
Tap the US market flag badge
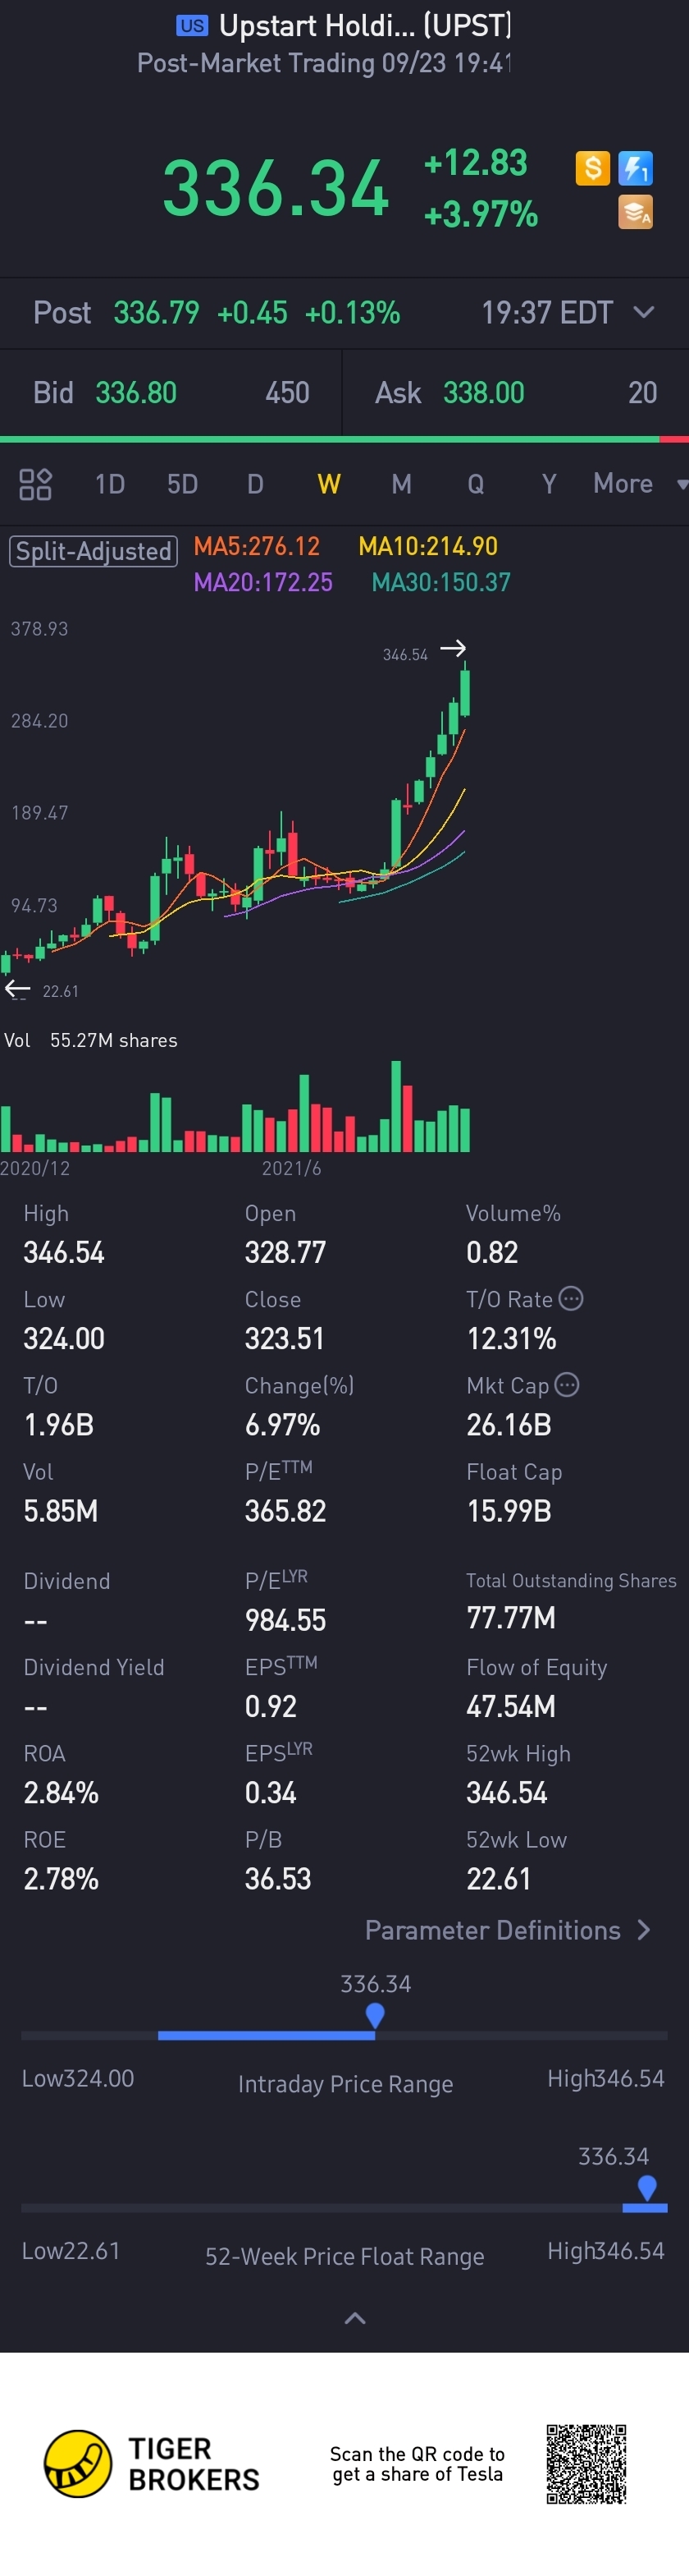coord(192,26)
